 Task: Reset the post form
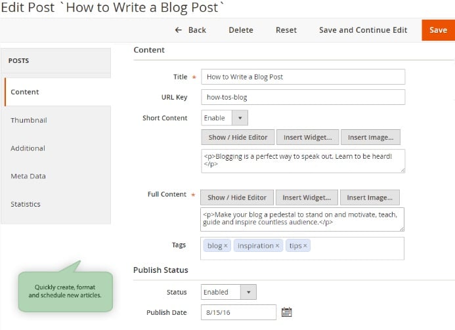point(286,30)
